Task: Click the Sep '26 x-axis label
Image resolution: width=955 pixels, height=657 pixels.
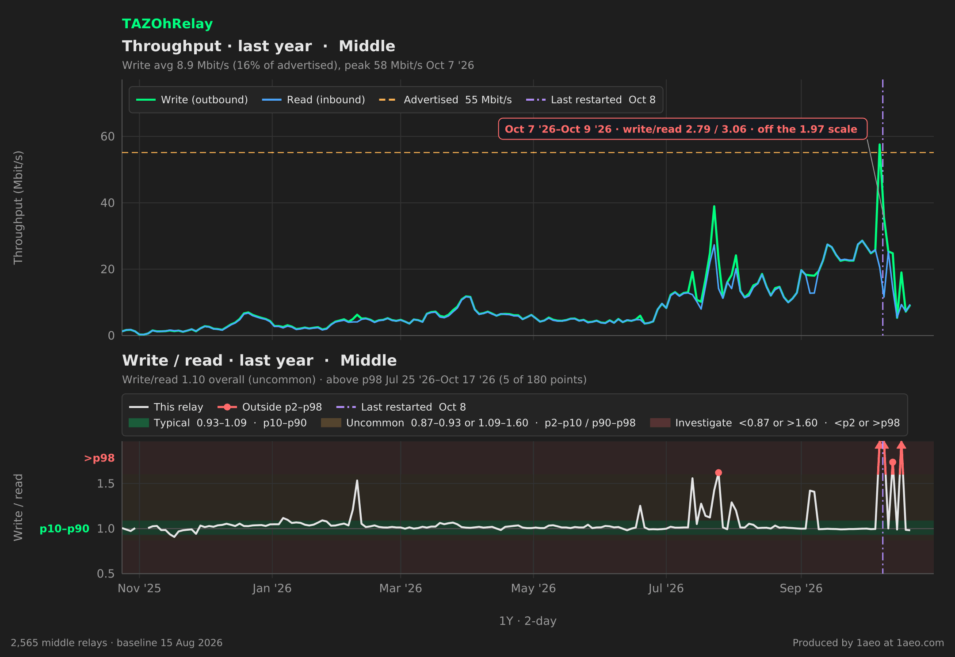Action: [801, 588]
